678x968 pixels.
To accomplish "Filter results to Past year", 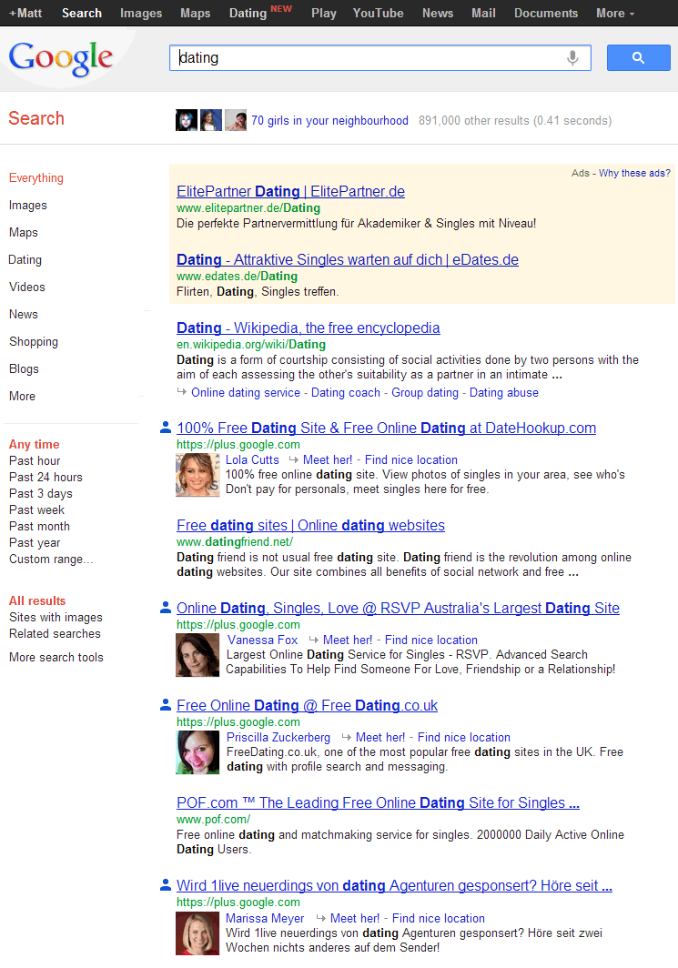I will point(35,542).
